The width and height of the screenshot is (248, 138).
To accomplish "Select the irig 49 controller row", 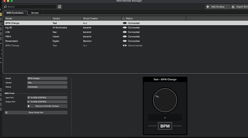I will [x=126, y=28].
